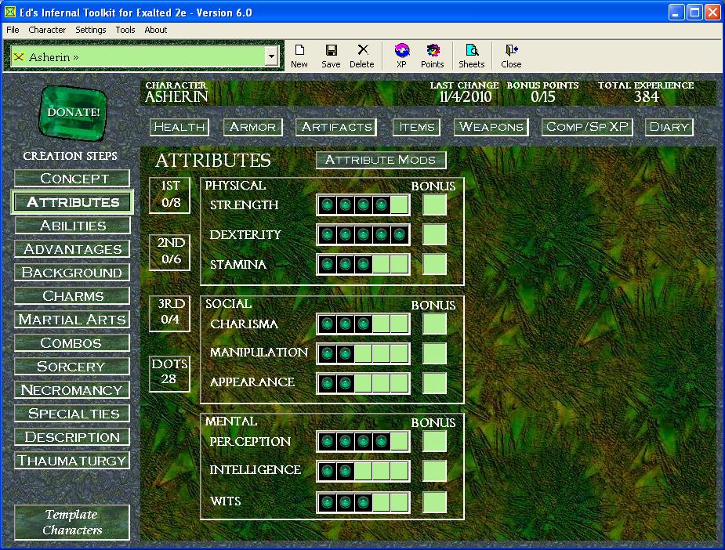Go to the Description creation step
This screenshot has height=550, width=725.
pos(72,438)
